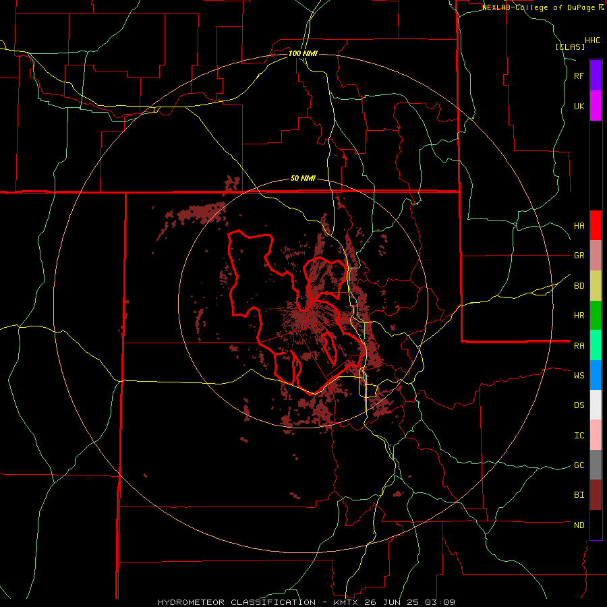Click the HHC product label
Image resolution: width=607 pixels, height=607 pixels.
click(x=592, y=40)
